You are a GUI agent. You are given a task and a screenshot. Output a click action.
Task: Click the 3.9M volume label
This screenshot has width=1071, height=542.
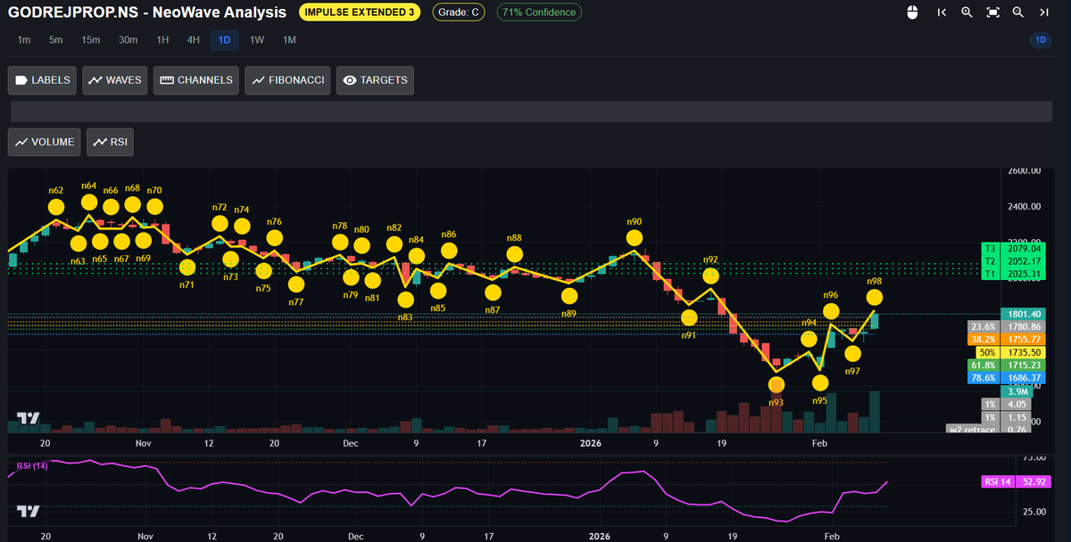tap(1017, 391)
